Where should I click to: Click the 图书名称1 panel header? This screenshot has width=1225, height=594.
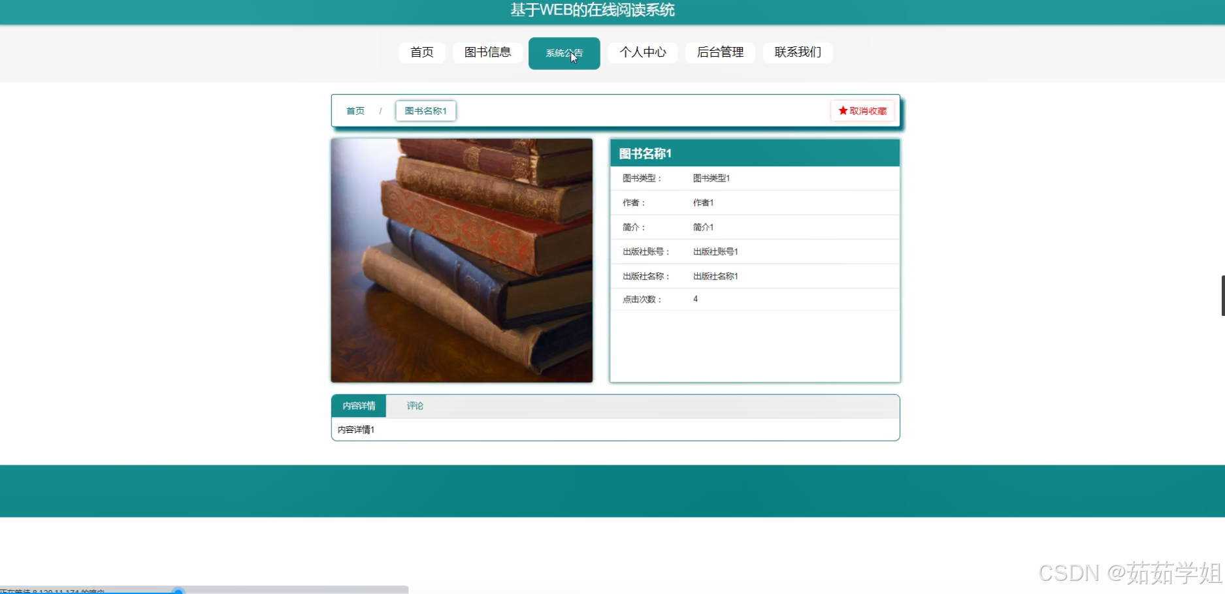645,153
